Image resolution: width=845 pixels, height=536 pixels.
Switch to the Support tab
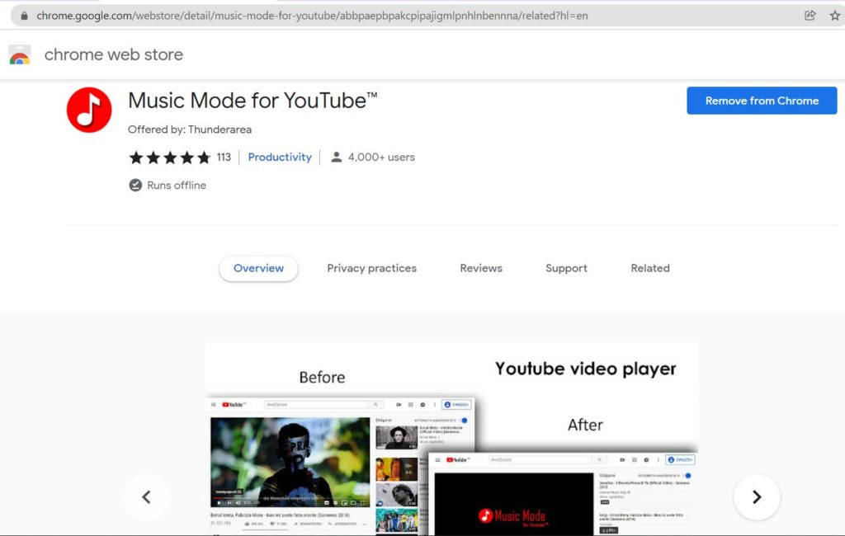(566, 268)
